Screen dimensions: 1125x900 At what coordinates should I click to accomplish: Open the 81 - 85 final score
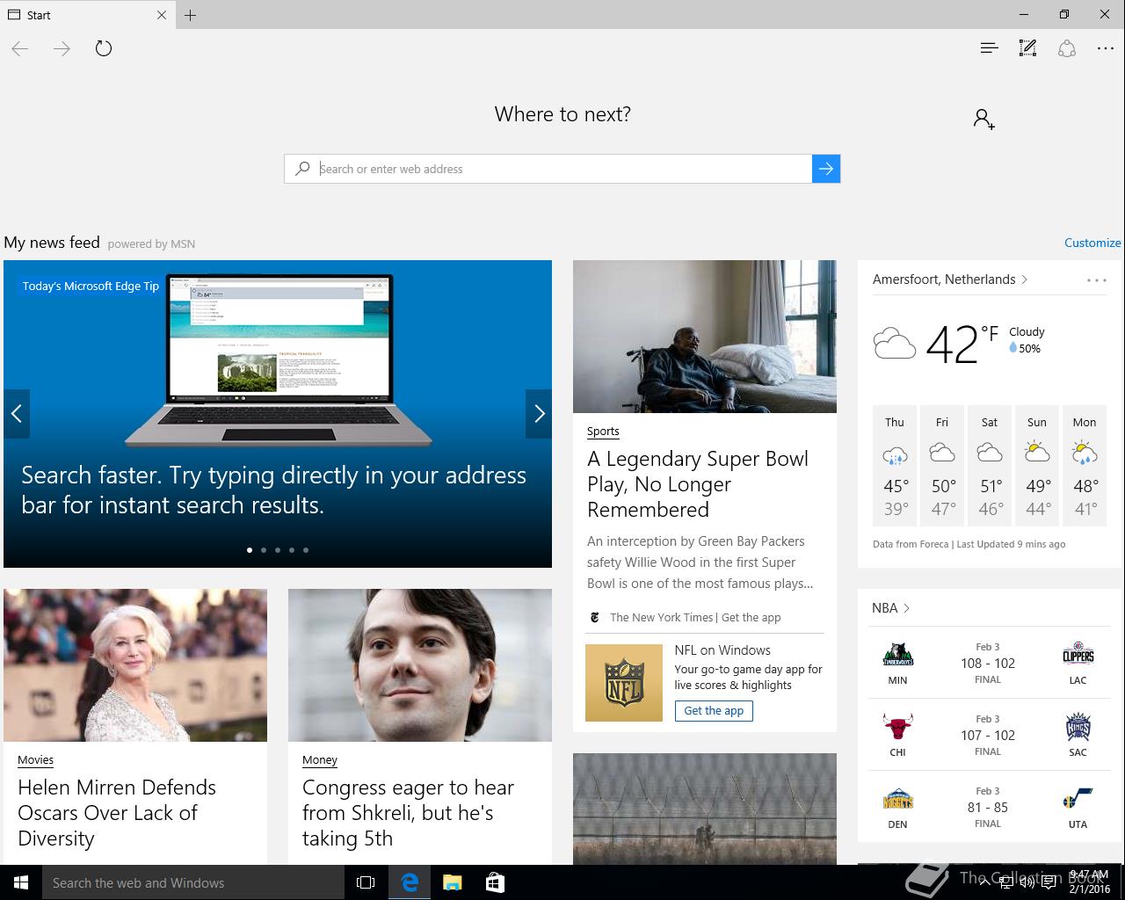(988, 808)
